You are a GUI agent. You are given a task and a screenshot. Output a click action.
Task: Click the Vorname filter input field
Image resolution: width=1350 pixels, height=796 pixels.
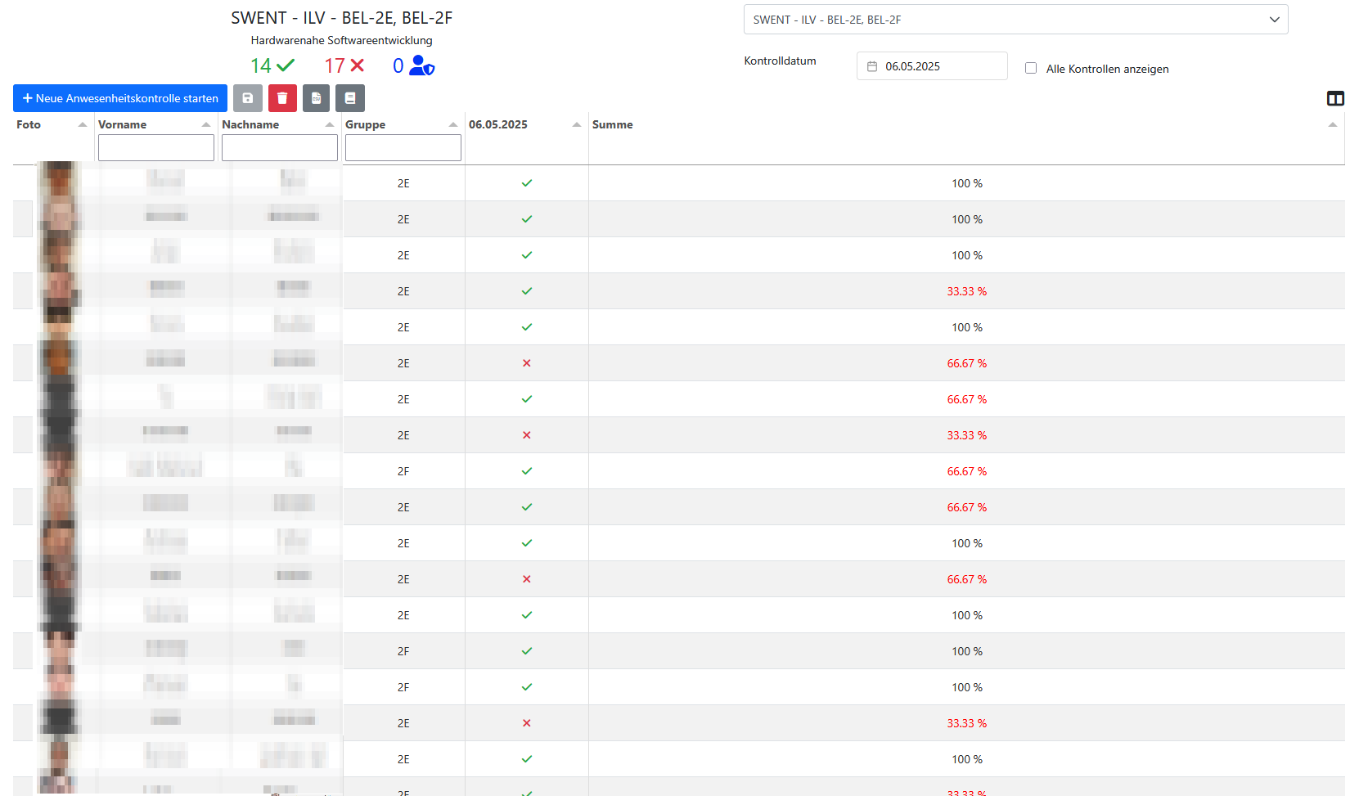155,148
